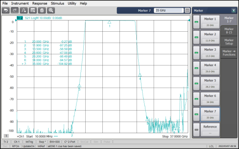This screenshot has width=239, height=149.
Task: Click the BW=500 status button
Action: 55,142
